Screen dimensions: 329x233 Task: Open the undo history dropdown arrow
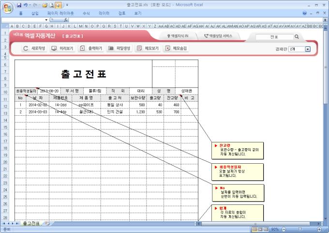30,5
